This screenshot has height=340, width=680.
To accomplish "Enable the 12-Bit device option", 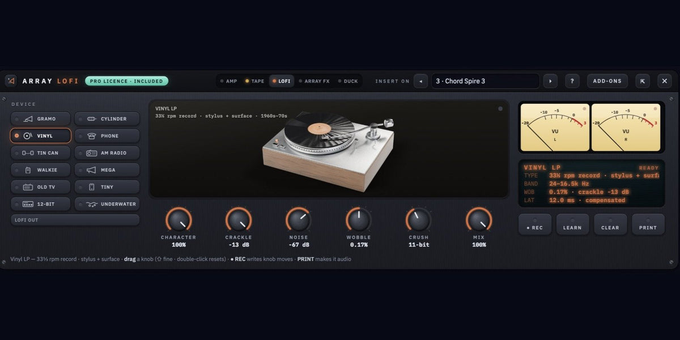I will [x=41, y=204].
